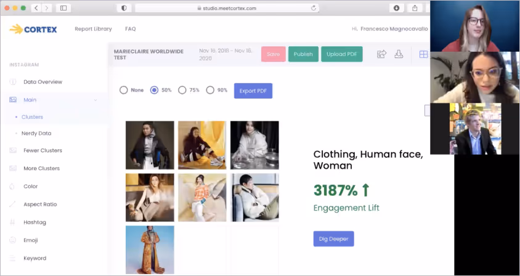Click the Export PDF button
Screen dimensions: 520x276
(x=253, y=91)
